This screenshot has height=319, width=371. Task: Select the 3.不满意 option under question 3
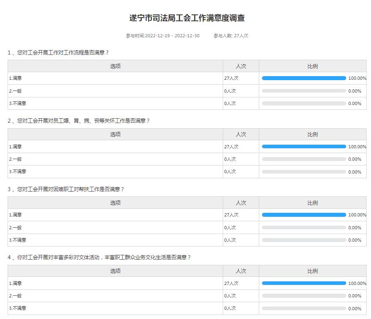point(18,240)
